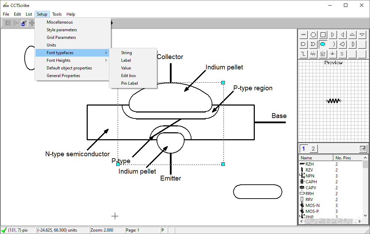Open the List menu

click(x=29, y=14)
